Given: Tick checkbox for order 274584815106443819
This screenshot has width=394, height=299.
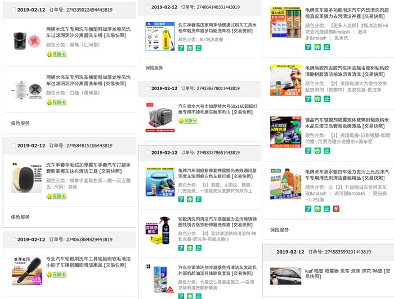Looking at the screenshot, I should click(14, 146).
